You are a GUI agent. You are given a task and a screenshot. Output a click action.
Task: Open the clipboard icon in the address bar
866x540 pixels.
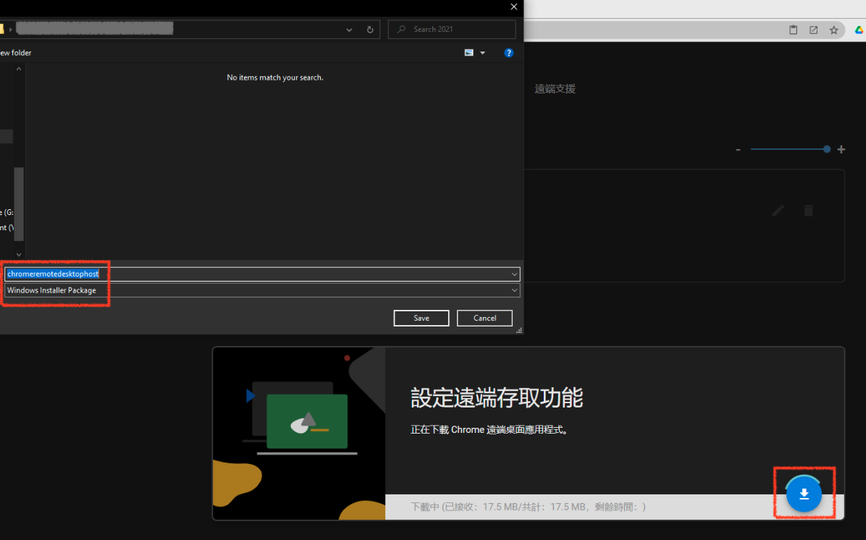[x=793, y=30]
